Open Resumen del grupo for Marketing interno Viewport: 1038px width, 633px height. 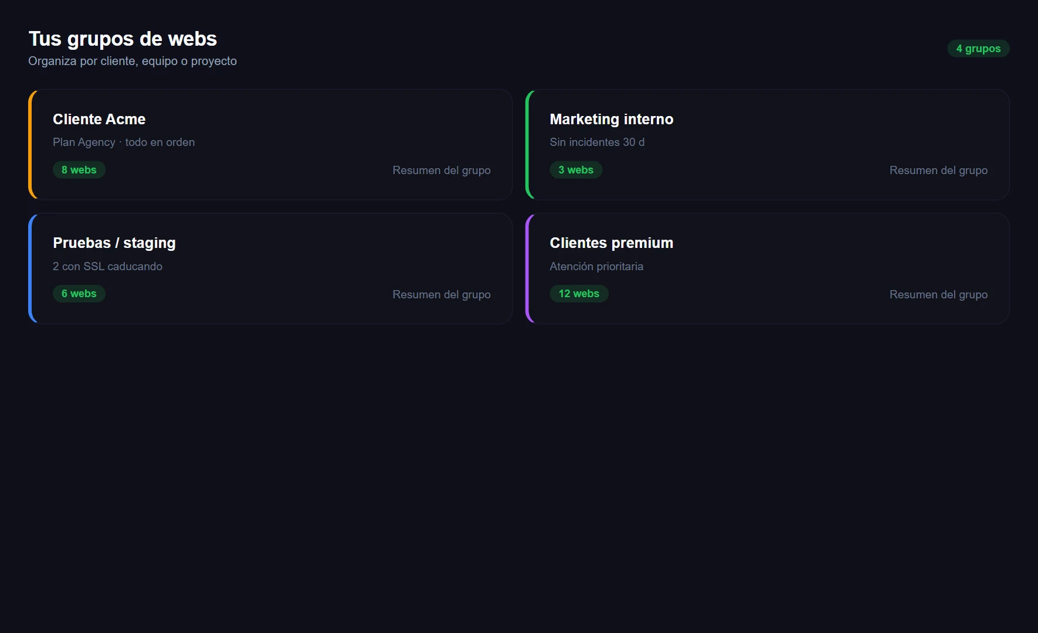pos(938,171)
